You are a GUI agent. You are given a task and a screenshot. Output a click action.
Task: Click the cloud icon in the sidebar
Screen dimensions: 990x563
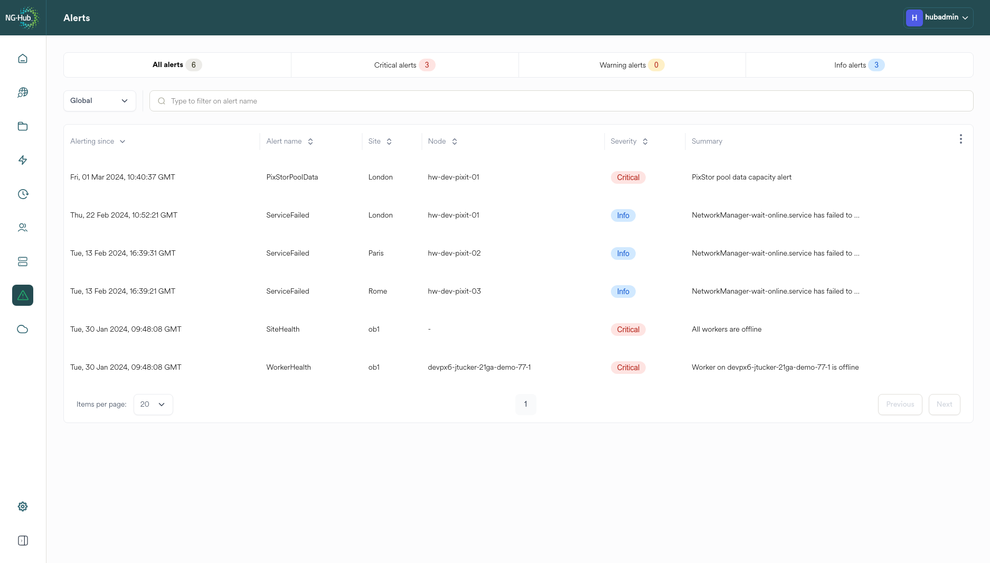tap(22, 329)
